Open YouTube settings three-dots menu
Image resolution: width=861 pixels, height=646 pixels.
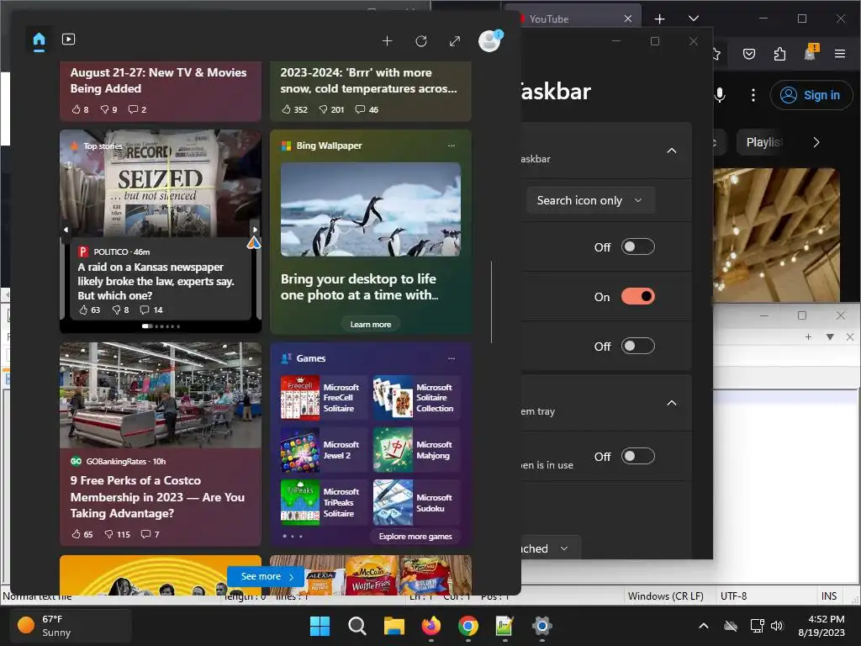coord(753,95)
